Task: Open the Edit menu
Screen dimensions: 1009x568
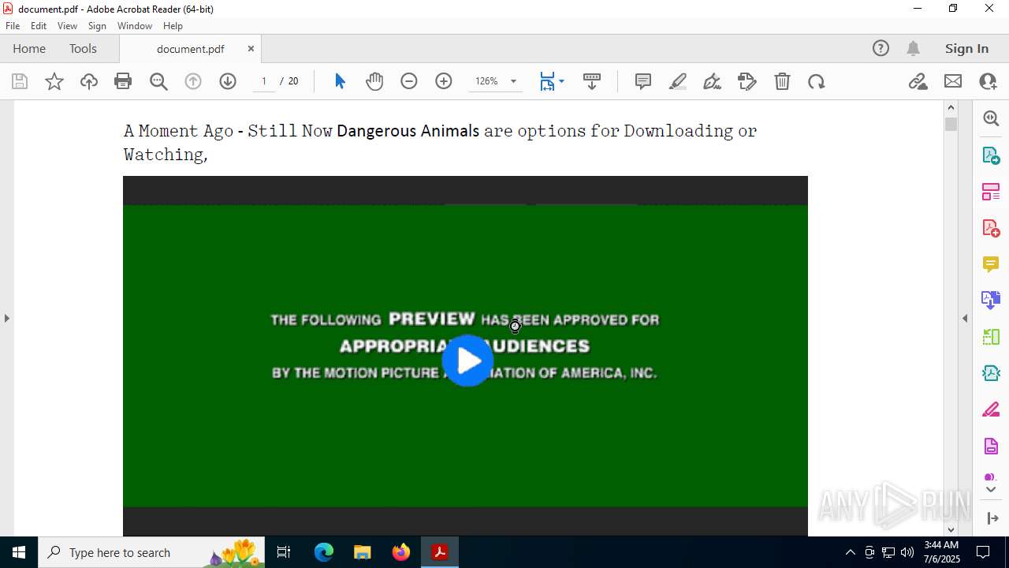Action: [x=39, y=26]
